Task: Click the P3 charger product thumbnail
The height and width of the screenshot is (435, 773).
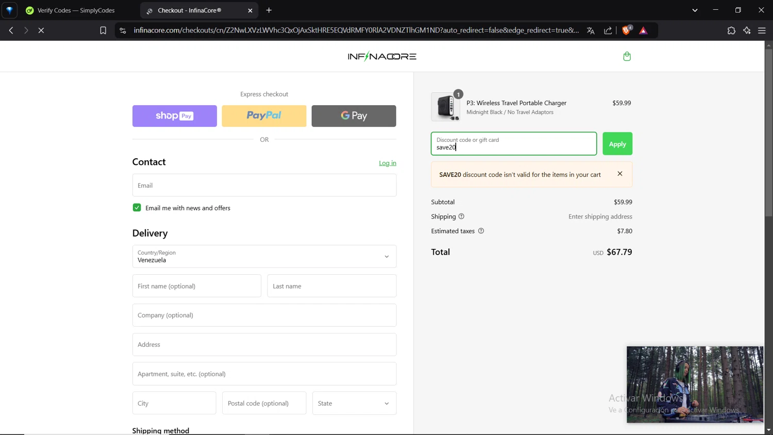Action: coord(446,107)
